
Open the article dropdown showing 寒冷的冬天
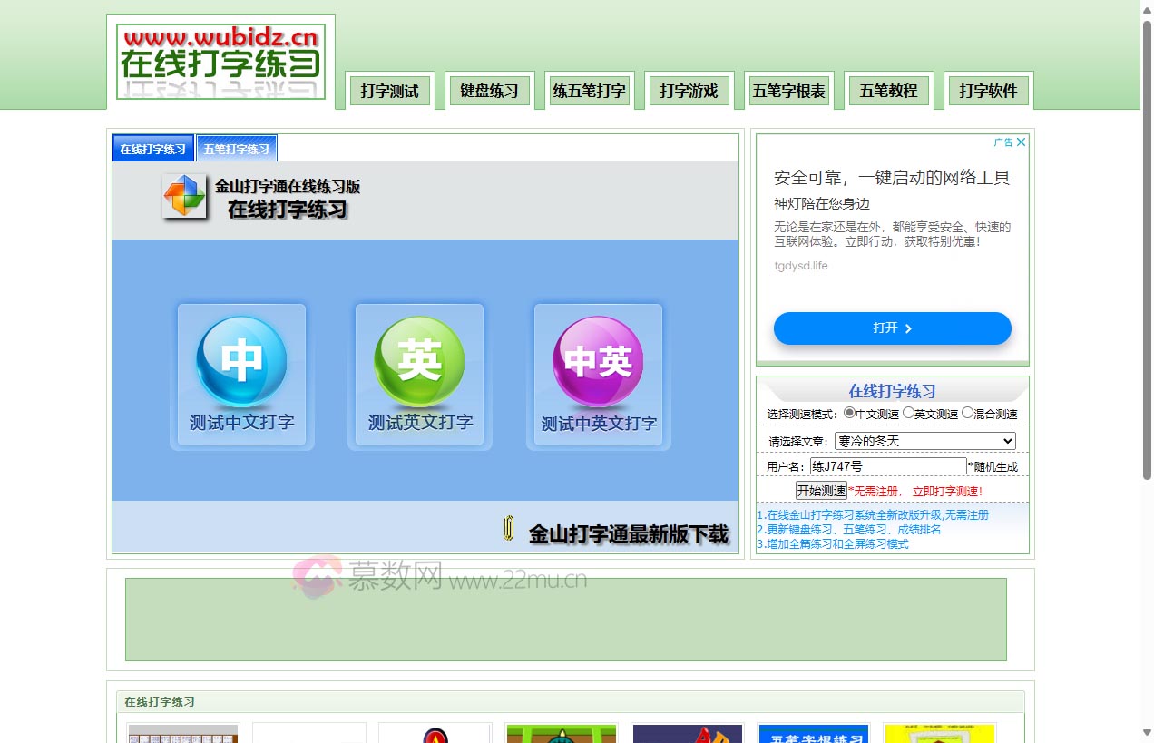point(924,441)
